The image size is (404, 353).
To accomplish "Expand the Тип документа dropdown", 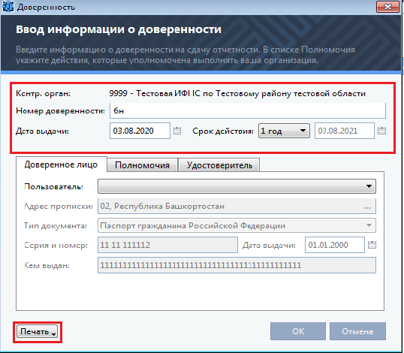I will [x=237, y=225].
